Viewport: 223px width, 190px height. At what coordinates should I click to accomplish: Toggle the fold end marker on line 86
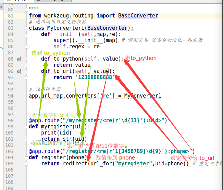tap(26, 47)
